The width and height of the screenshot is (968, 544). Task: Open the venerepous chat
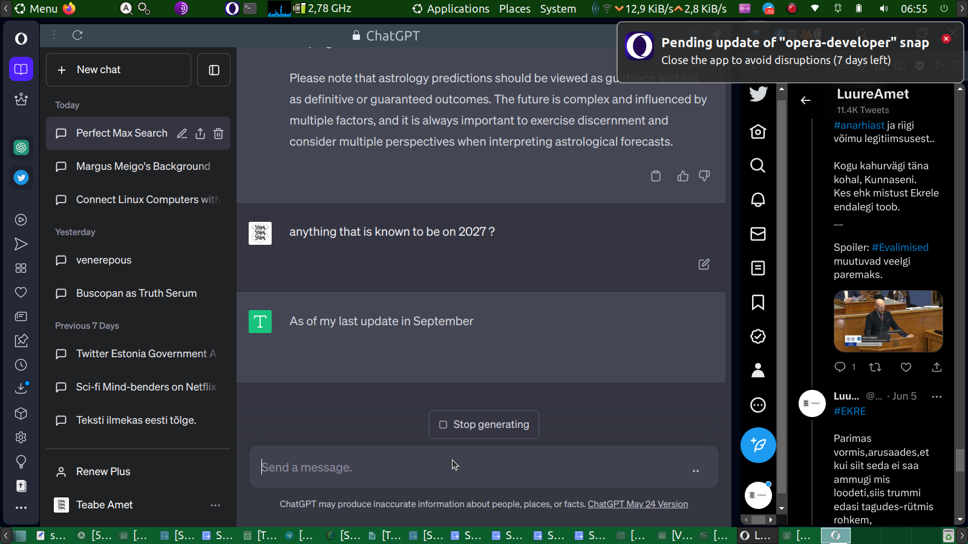click(138, 260)
